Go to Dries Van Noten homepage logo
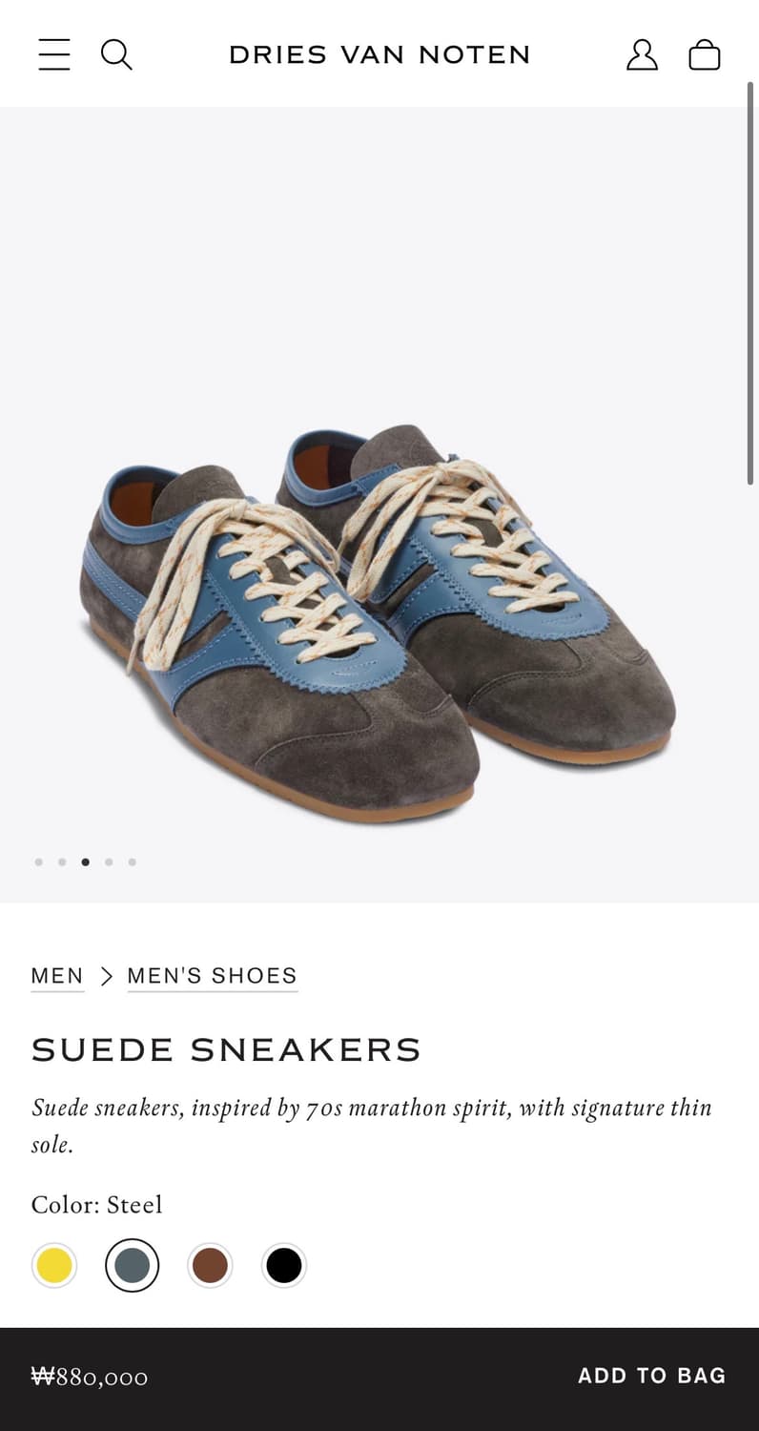Screen dimensions: 759x1431 click(379, 54)
